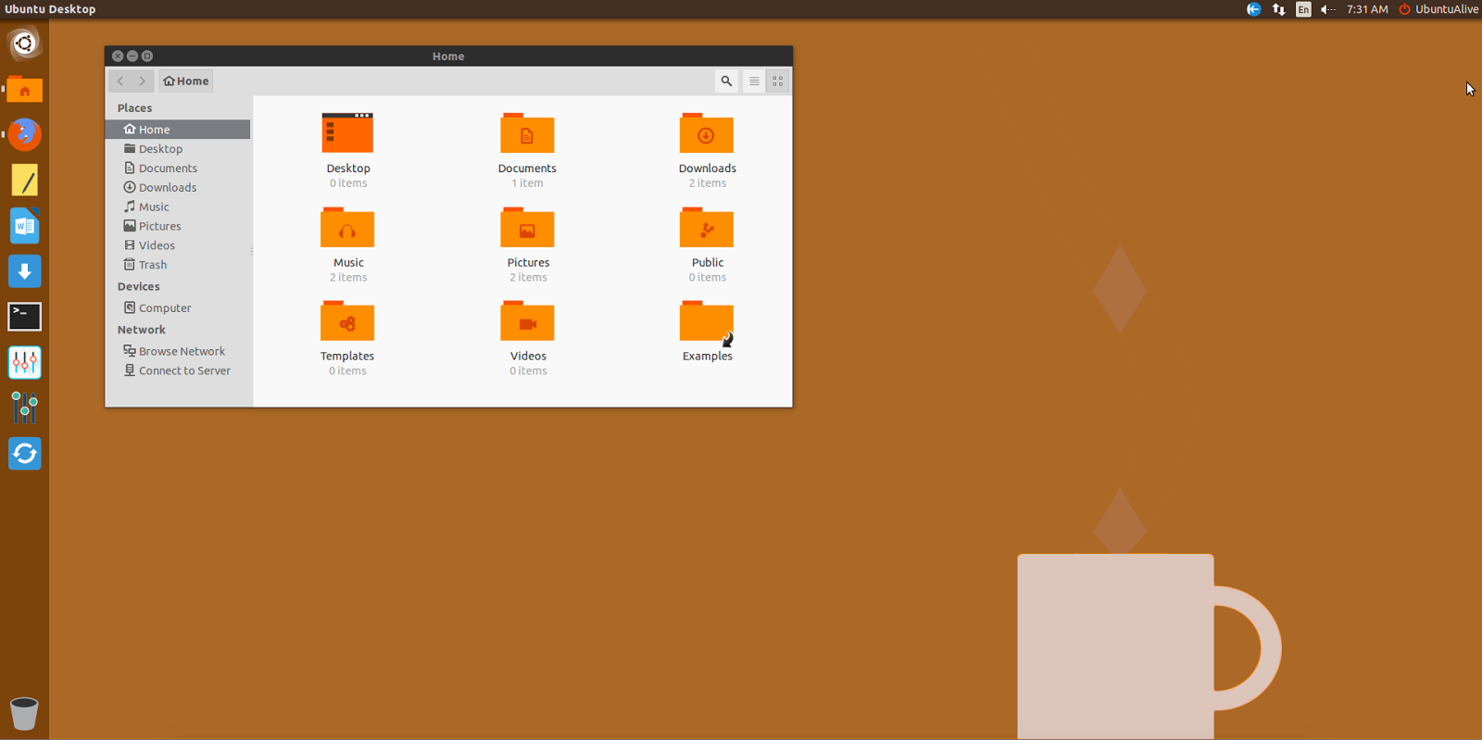The height and width of the screenshot is (740, 1482).
Task: Open the blue download arrow launcher icon
Action: click(25, 271)
